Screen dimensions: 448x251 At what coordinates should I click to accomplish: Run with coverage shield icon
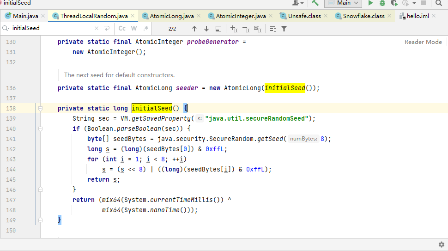point(394,3)
